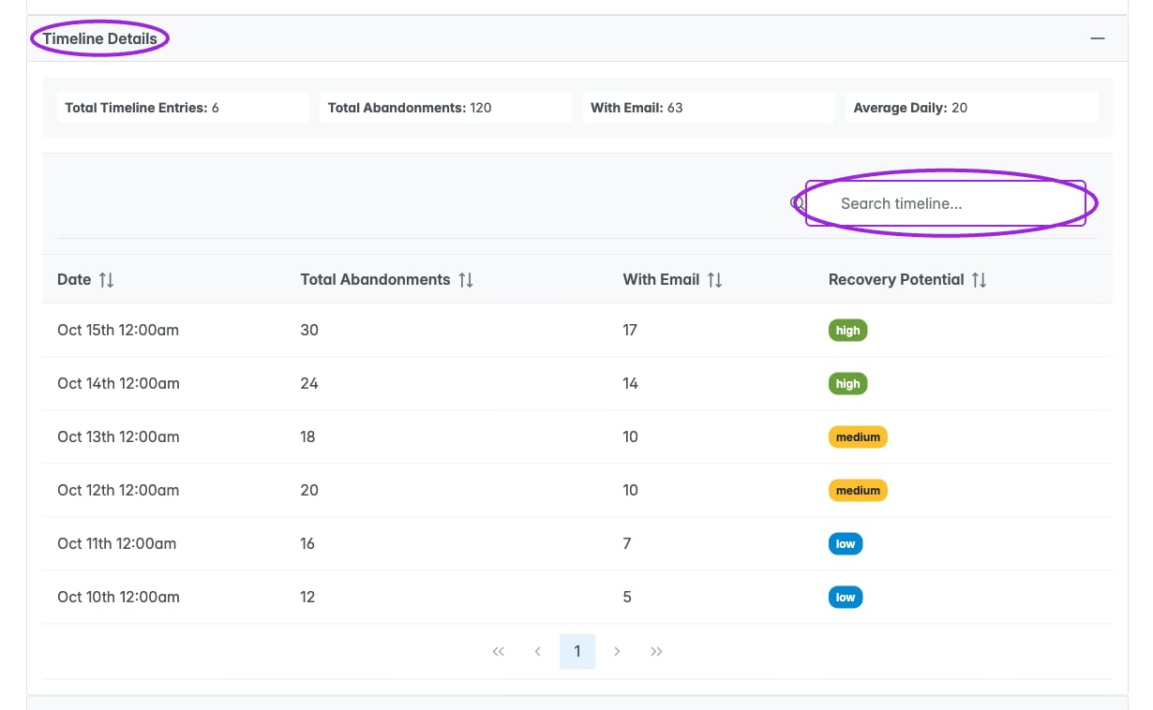This screenshot has height=710, width=1153.
Task: Sort by Total Abandonments arrows icon
Action: (x=466, y=279)
